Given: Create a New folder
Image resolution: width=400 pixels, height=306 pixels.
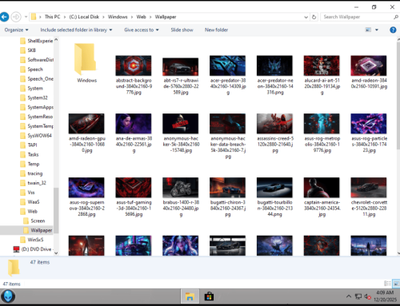Looking at the screenshot, I should (x=216, y=30).
